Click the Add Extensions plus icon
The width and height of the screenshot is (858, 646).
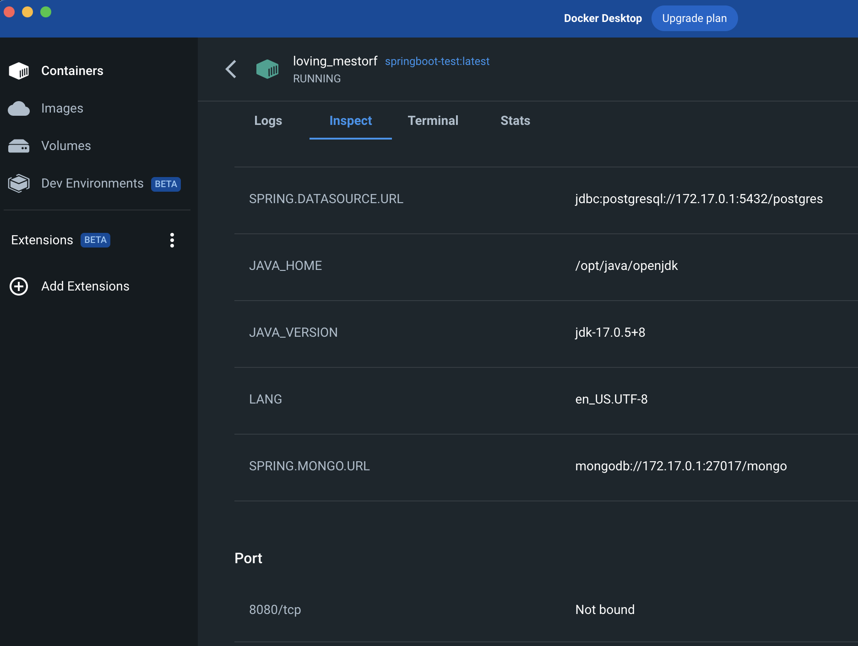click(x=19, y=286)
